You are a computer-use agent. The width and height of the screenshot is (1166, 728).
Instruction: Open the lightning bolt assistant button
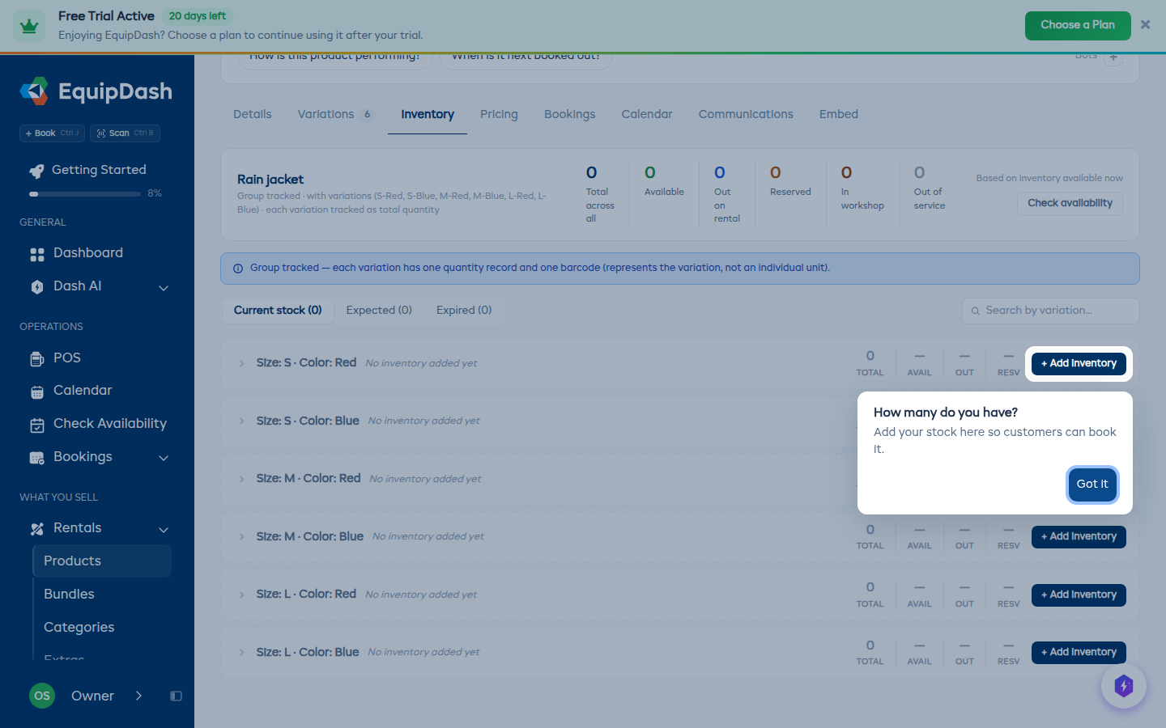coord(1124,686)
